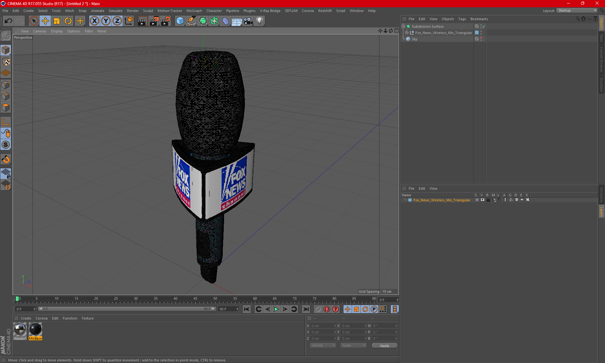
Task: Click the Undo arrow icon
Action: [x=9, y=21]
